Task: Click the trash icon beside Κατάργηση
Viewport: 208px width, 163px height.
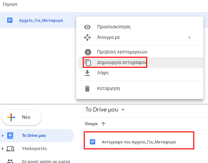Action: pos(87,89)
